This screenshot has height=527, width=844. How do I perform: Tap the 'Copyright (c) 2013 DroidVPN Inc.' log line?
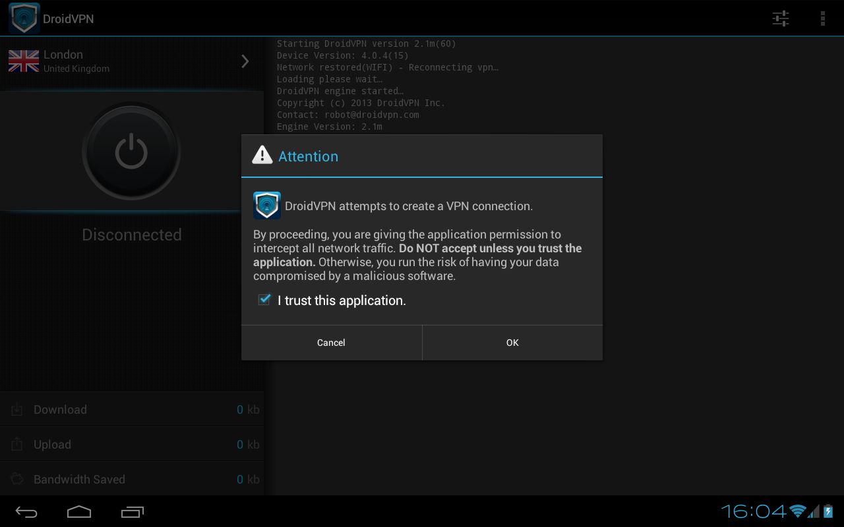pyautogui.click(x=361, y=103)
